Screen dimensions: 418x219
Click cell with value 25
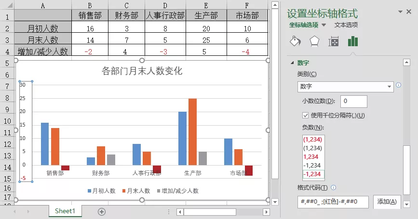coord(206,39)
